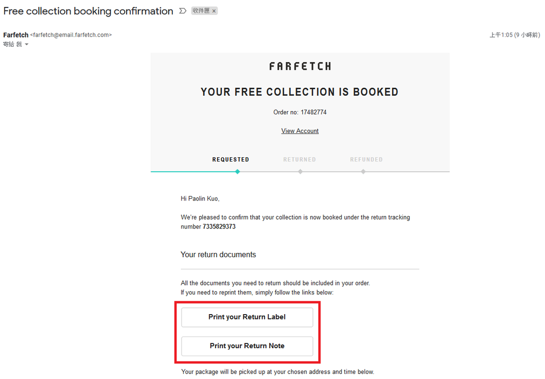Click the teal Requested diamond marker
545x379 pixels.
pos(237,172)
